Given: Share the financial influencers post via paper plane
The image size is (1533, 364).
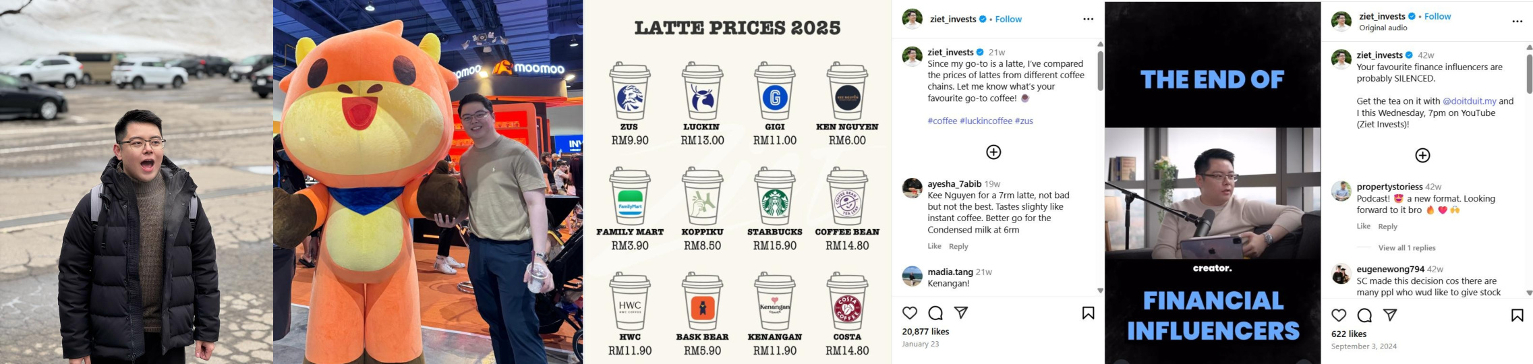Looking at the screenshot, I should [1390, 315].
